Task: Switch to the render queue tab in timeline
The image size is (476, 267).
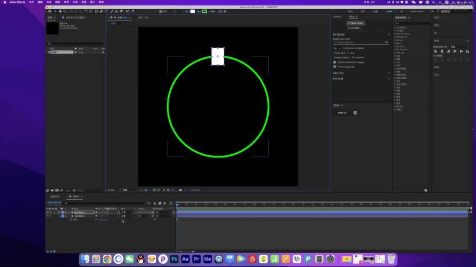Action: (55, 197)
